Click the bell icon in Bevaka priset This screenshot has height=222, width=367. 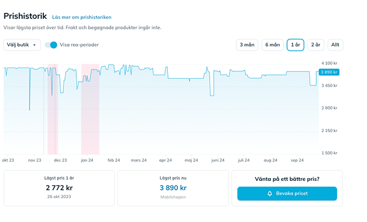[270, 194]
